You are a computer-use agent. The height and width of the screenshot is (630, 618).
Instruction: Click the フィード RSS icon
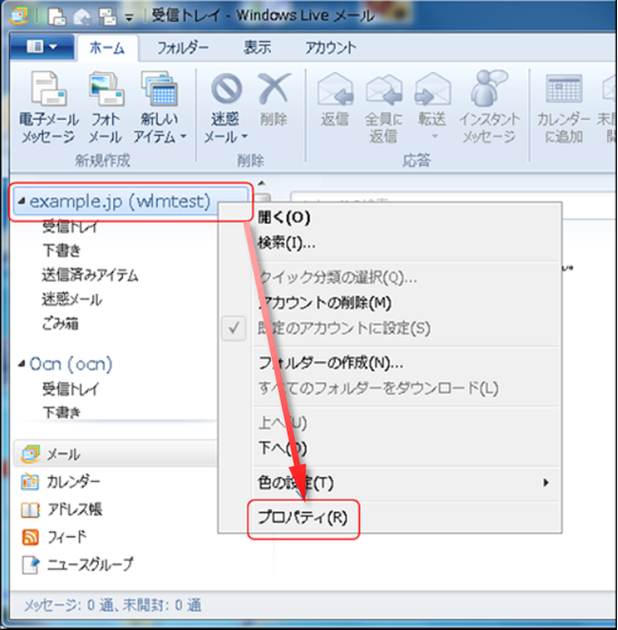pos(30,537)
